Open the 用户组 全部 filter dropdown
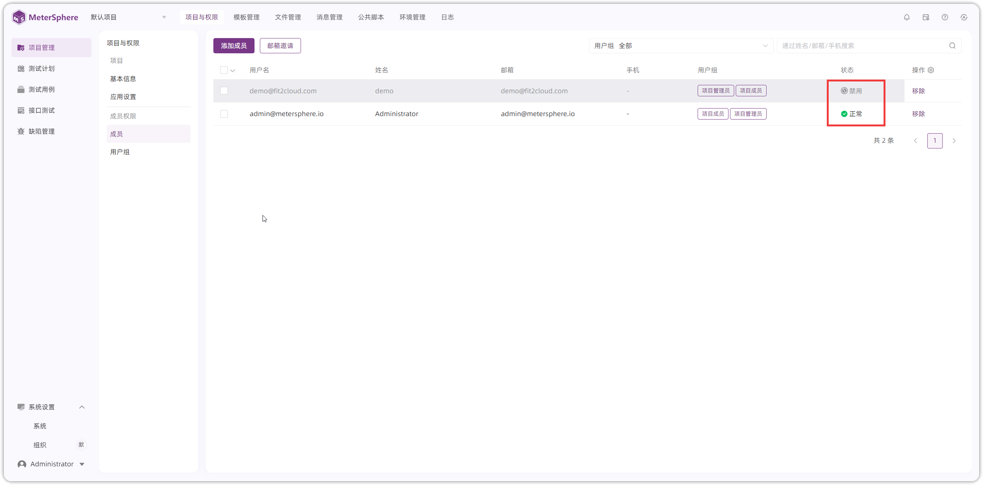 [681, 46]
